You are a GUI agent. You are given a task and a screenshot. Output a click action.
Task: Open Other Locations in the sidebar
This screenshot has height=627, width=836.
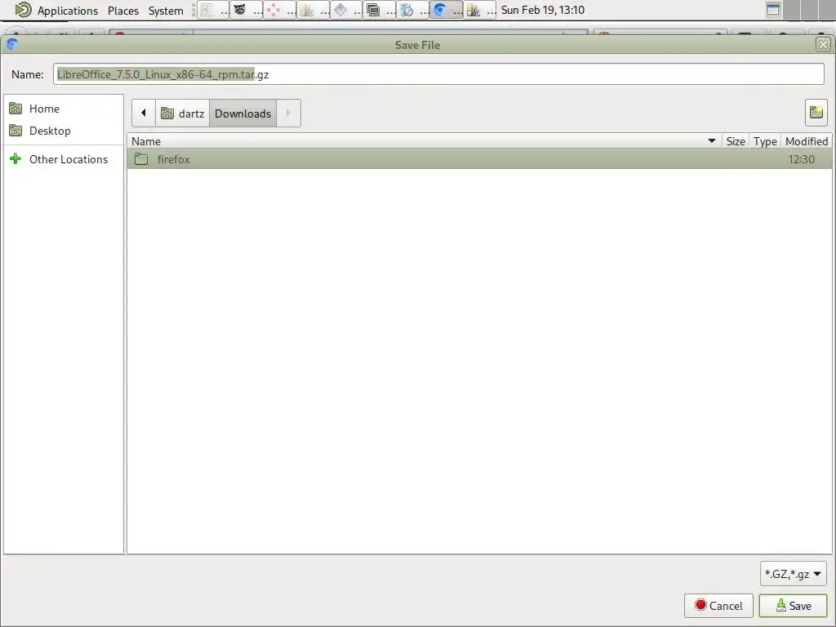tap(64, 159)
